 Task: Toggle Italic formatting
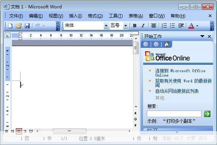coord(143,26)
